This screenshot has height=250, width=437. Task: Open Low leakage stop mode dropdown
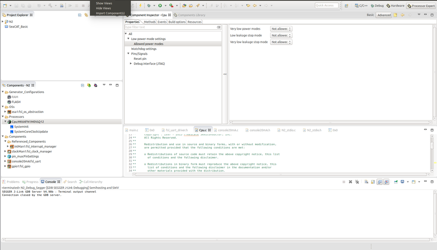pyautogui.click(x=281, y=35)
